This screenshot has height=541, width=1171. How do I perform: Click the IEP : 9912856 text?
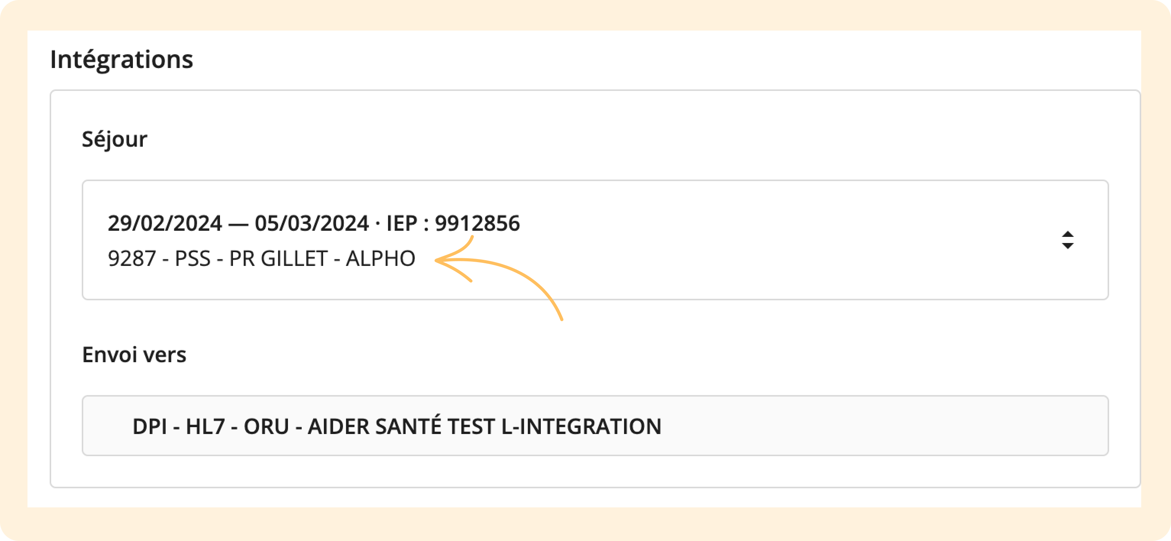point(453,223)
